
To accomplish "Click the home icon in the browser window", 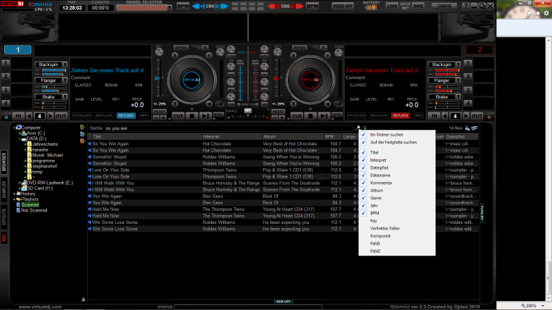I will [529, 13].
